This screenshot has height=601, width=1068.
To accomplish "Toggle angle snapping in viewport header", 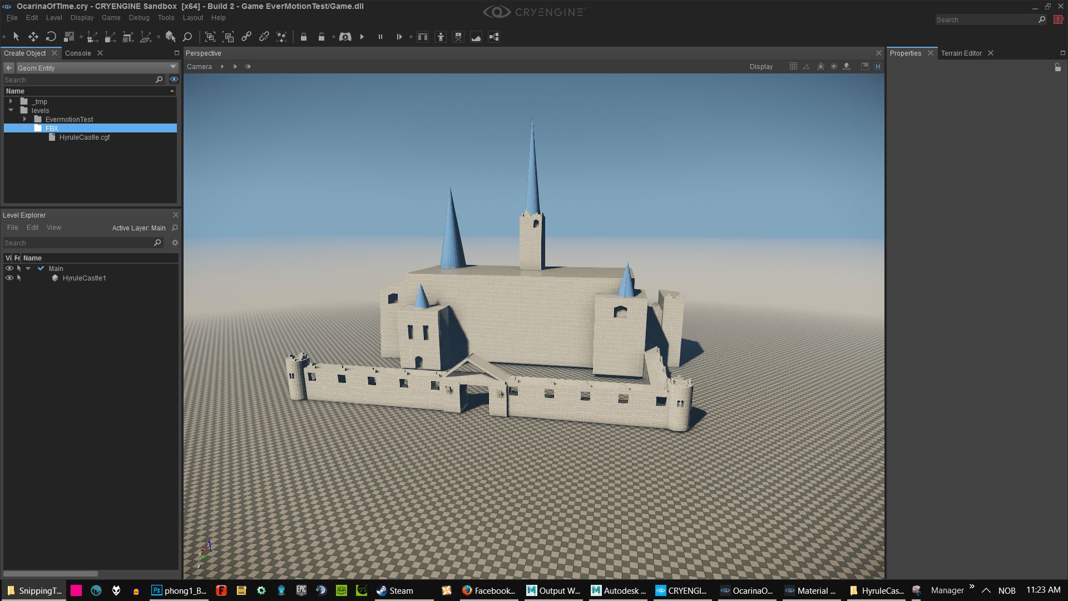I will 806,66.
